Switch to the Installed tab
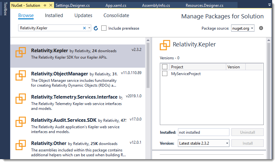 tap(54, 15)
